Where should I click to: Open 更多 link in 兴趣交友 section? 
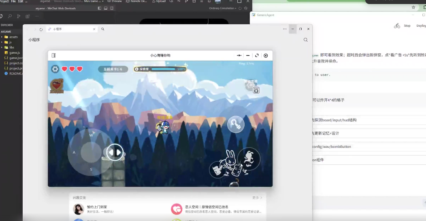257,198
